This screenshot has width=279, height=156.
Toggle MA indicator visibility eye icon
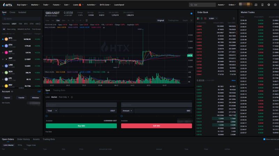(104, 27)
